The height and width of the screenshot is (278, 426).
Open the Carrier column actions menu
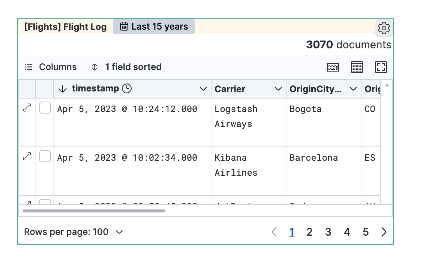pyautogui.click(x=278, y=89)
